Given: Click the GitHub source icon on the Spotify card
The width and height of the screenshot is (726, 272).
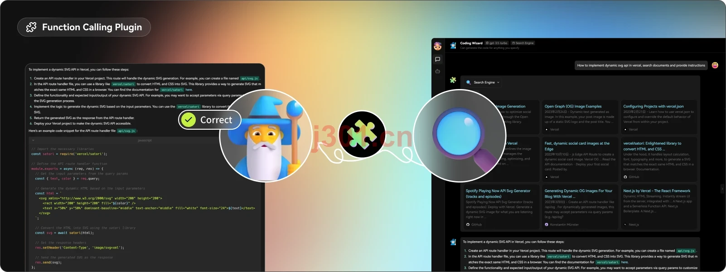Looking at the screenshot, I should (468, 225).
